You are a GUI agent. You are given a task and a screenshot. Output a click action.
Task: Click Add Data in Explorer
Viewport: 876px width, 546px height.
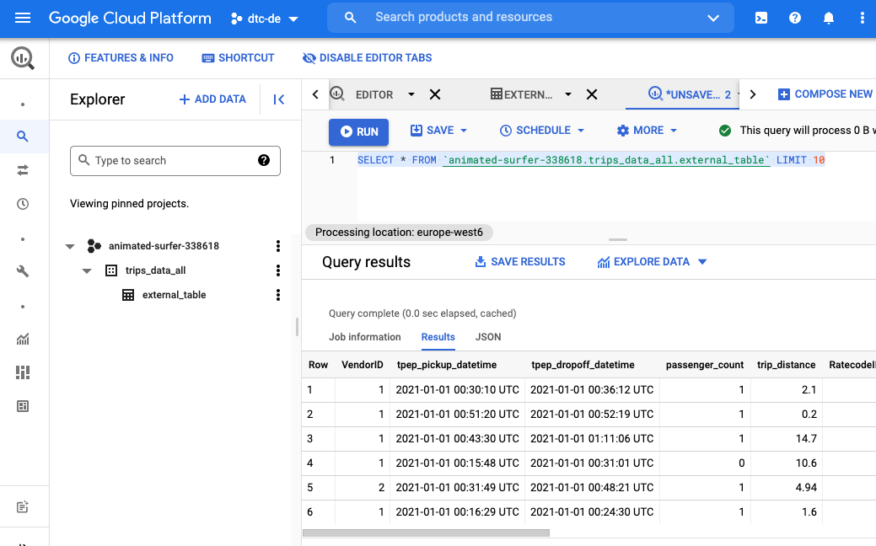212,99
